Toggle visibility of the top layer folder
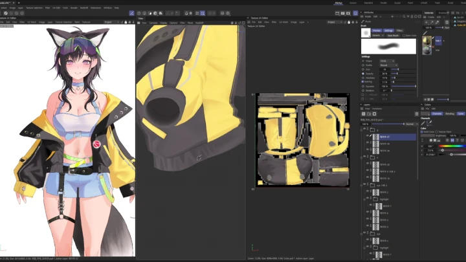Image resolution: width=466 pixels, height=262 pixels. [x=364, y=129]
